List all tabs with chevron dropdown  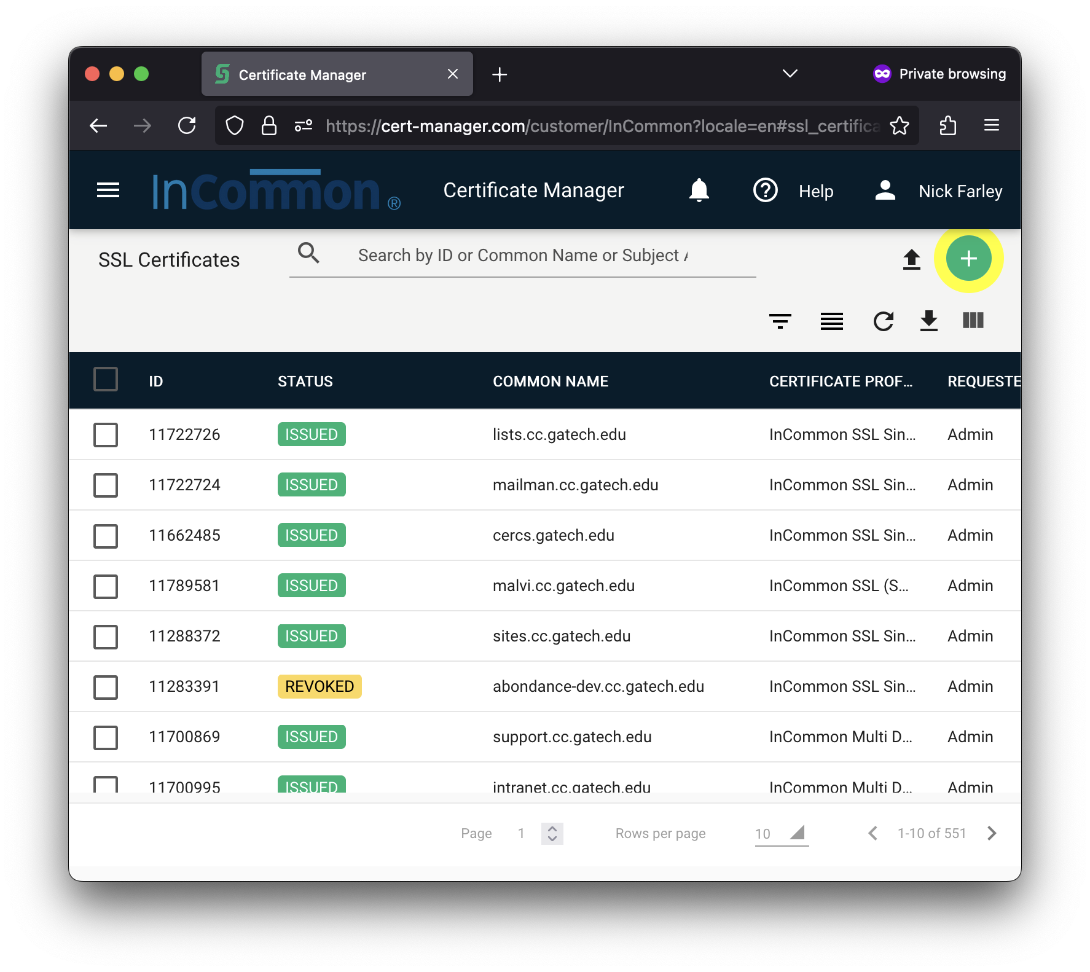790,74
